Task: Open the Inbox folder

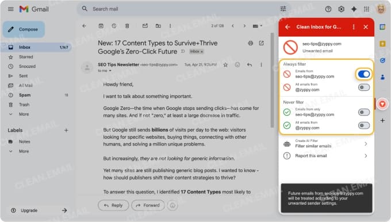Action: click(x=36, y=47)
